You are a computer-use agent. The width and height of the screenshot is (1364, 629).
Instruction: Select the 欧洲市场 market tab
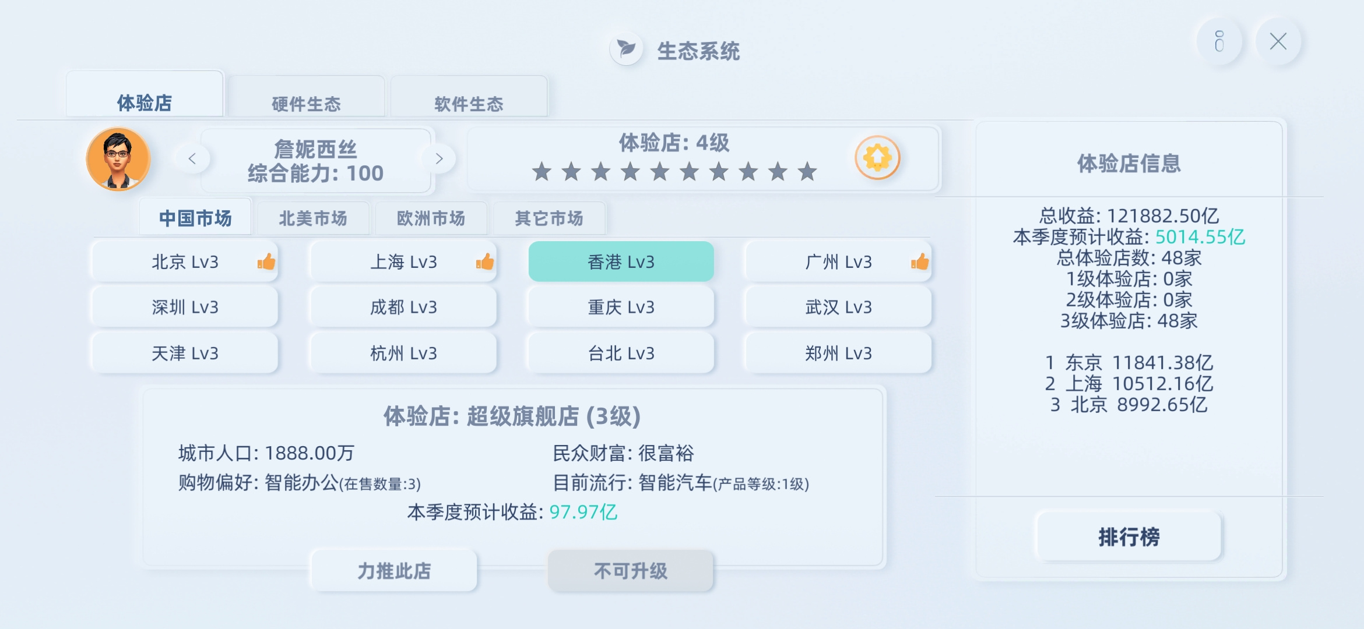click(431, 218)
